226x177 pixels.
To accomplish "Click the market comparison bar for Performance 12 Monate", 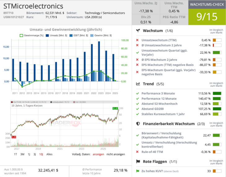I will tap(217, 99).
